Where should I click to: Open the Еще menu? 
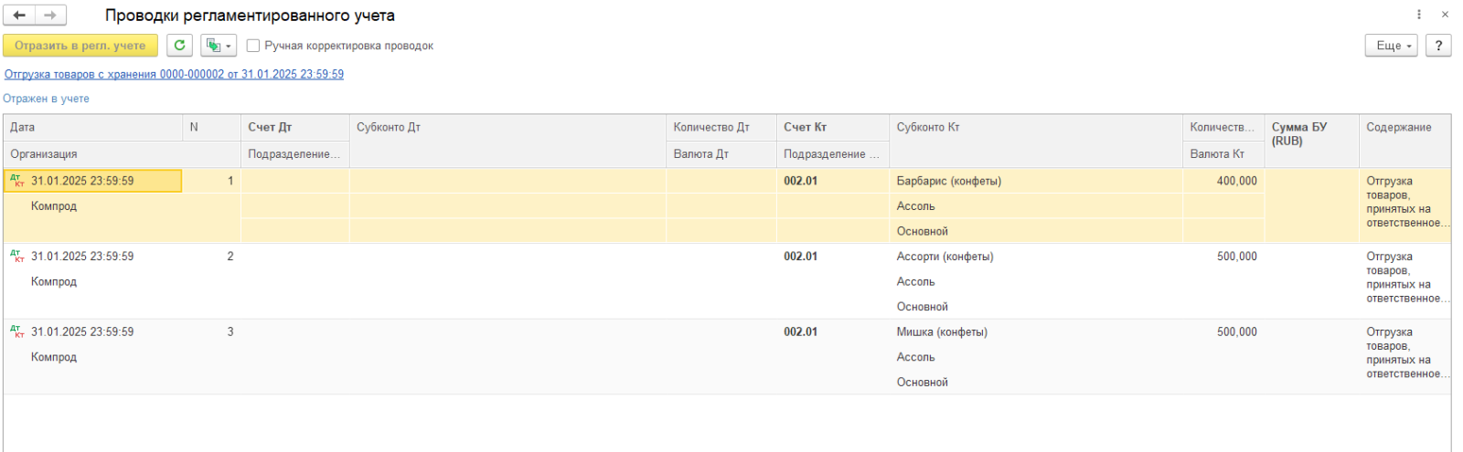(1391, 46)
